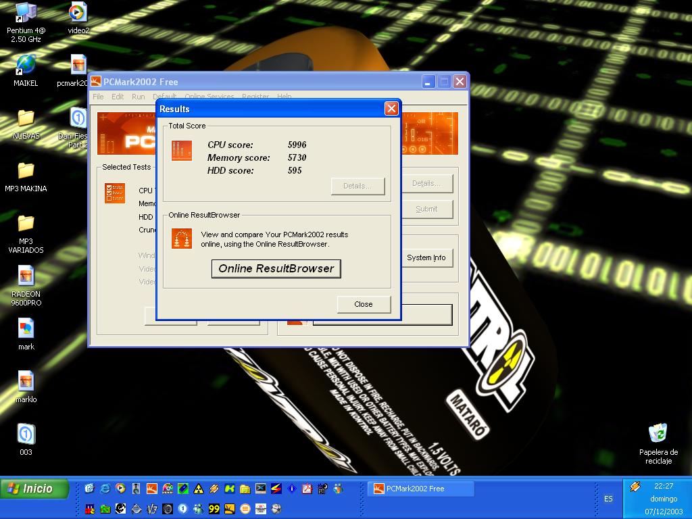The height and width of the screenshot is (519, 692).
Task: Click the Winamp system tray icon
Action: [x=635, y=487]
